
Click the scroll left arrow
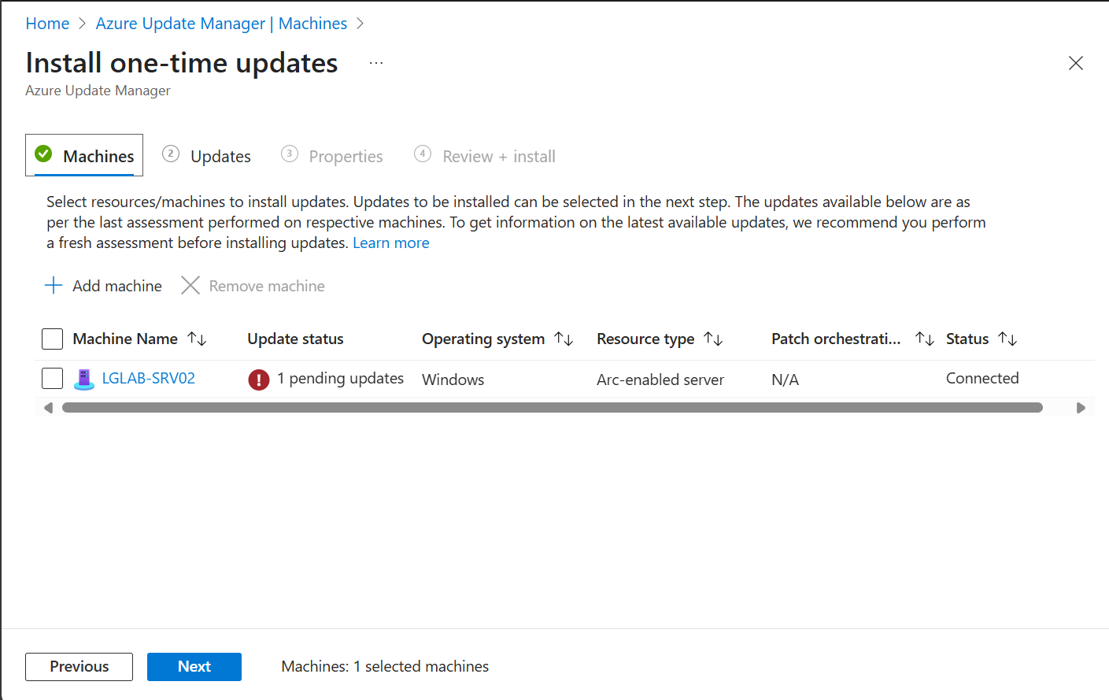click(49, 408)
